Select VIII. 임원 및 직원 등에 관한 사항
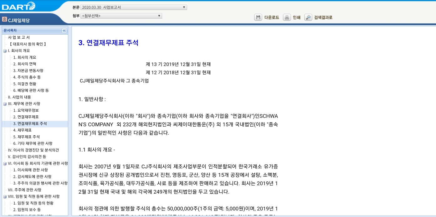Screen dimensions: 436x217 (33, 196)
